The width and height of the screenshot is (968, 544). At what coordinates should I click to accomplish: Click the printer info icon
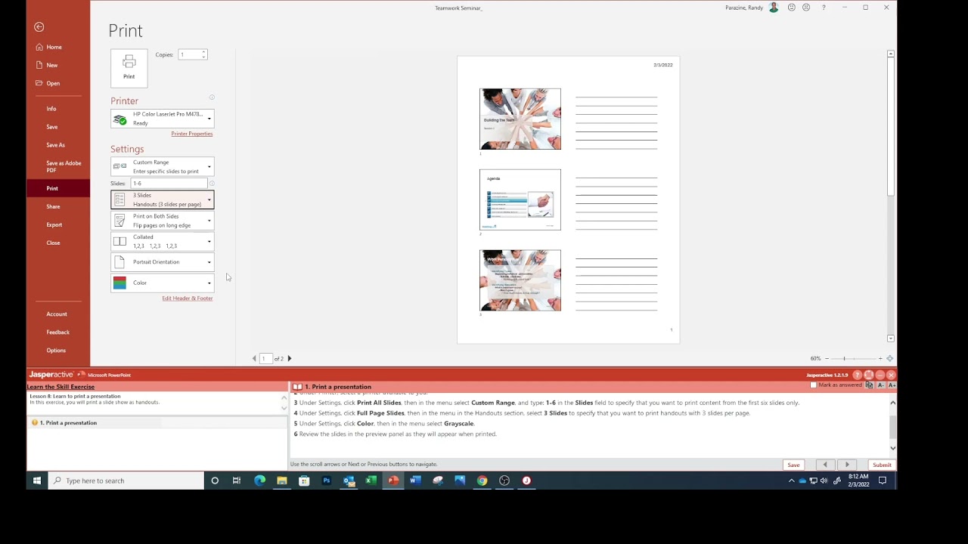[x=212, y=97]
